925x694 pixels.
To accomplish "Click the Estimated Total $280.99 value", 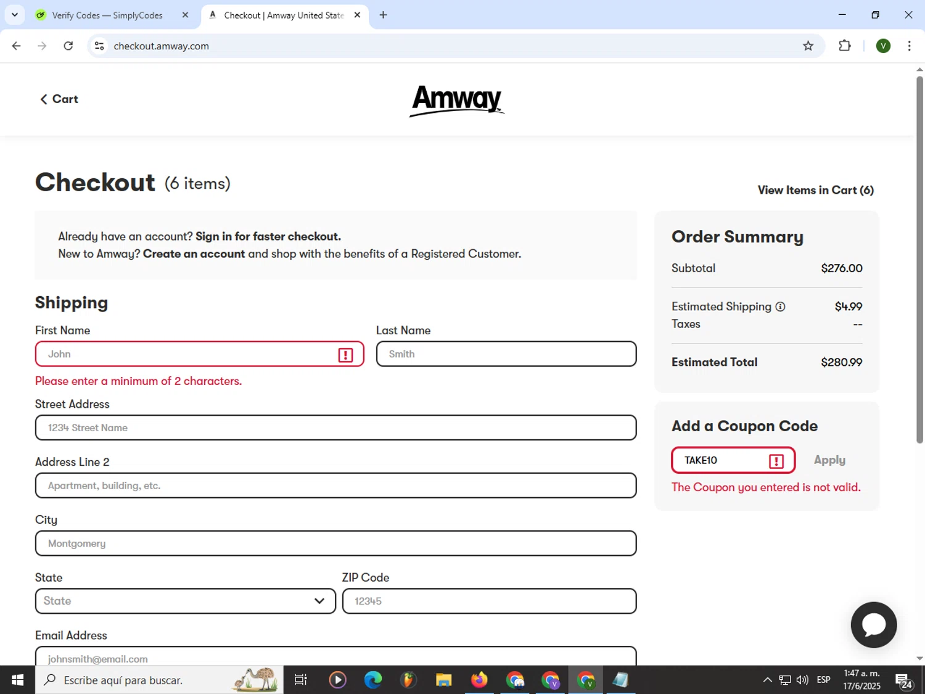I will [x=841, y=363].
